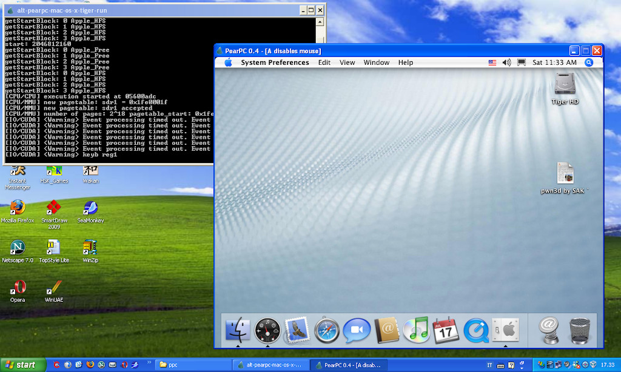
Task: Open the Trash in the dock
Action: [x=579, y=331]
